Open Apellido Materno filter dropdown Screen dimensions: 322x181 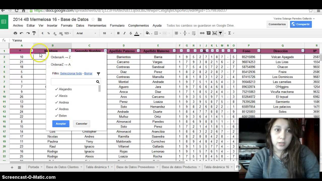[x=174, y=51]
